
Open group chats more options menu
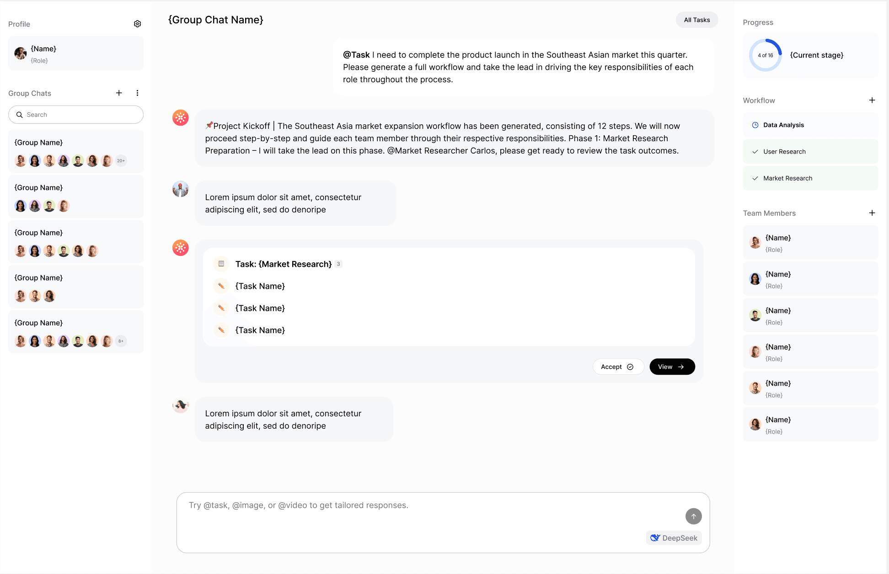137,93
